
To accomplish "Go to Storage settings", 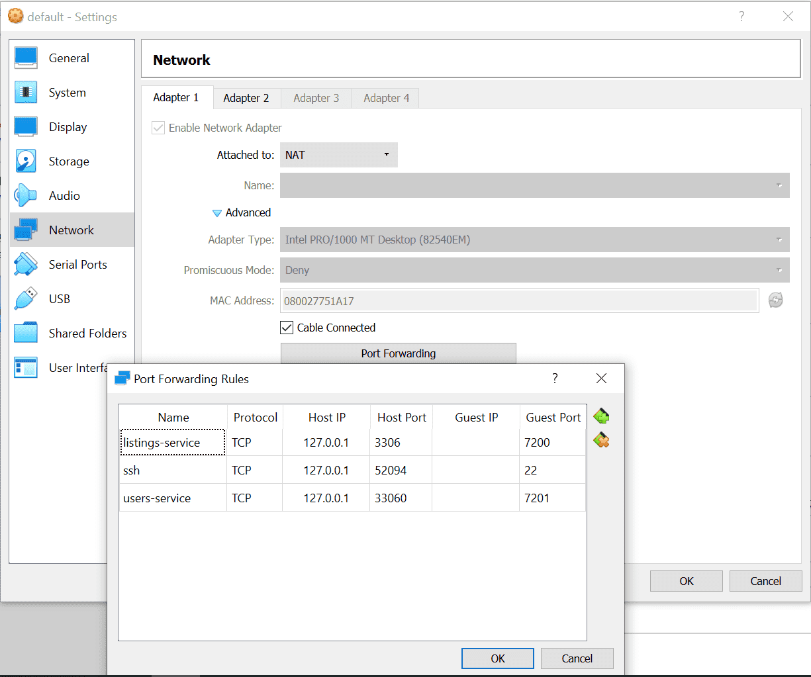I will [x=72, y=161].
